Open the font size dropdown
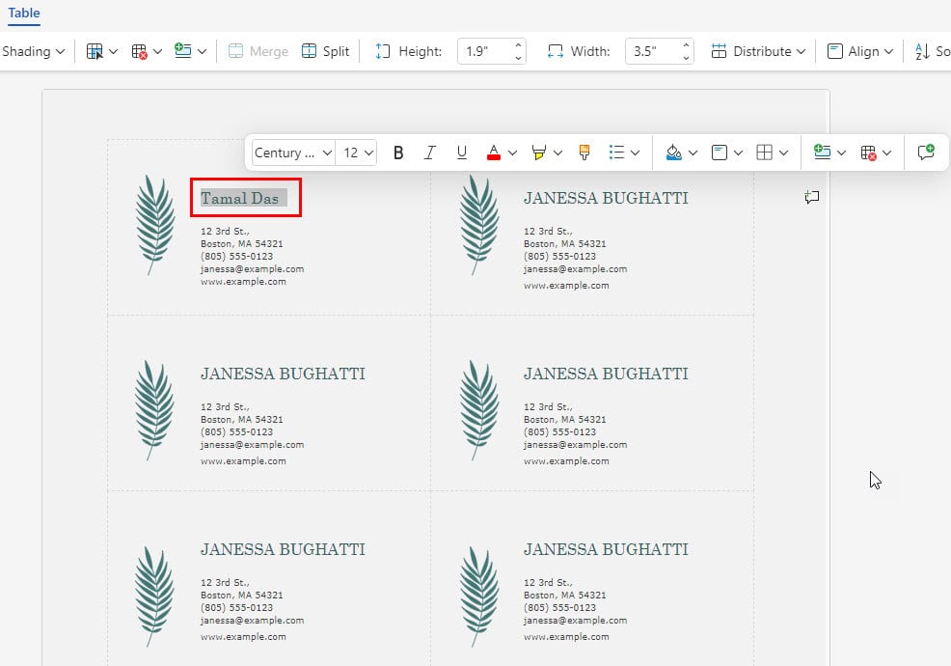This screenshot has height=666, width=951. 358,153
